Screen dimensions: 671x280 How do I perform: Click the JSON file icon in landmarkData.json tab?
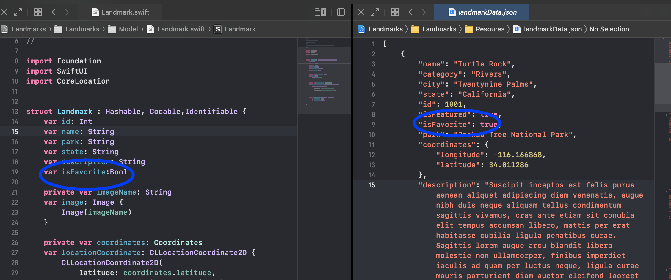coord(452,12)
